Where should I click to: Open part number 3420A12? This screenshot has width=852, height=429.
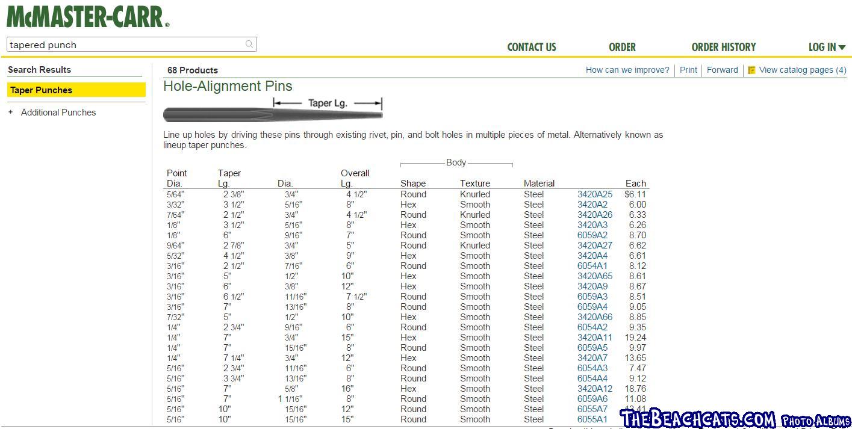595,389
